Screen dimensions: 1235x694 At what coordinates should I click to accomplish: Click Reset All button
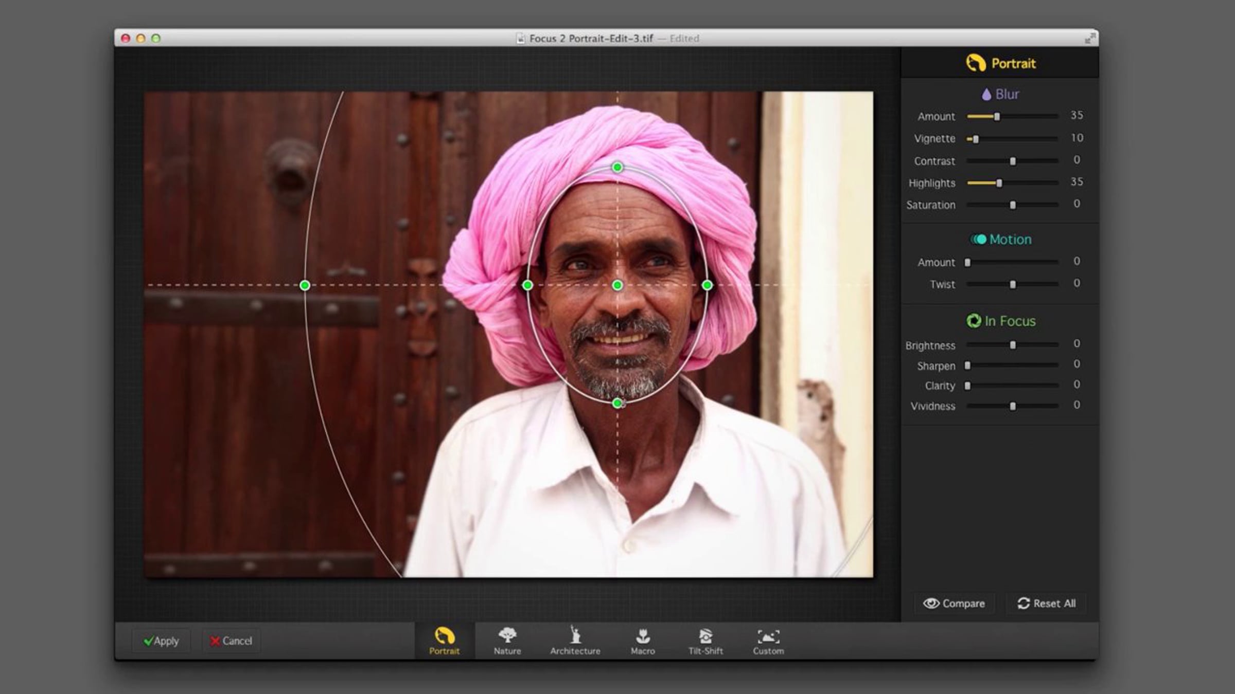(x=1046, y=604)
